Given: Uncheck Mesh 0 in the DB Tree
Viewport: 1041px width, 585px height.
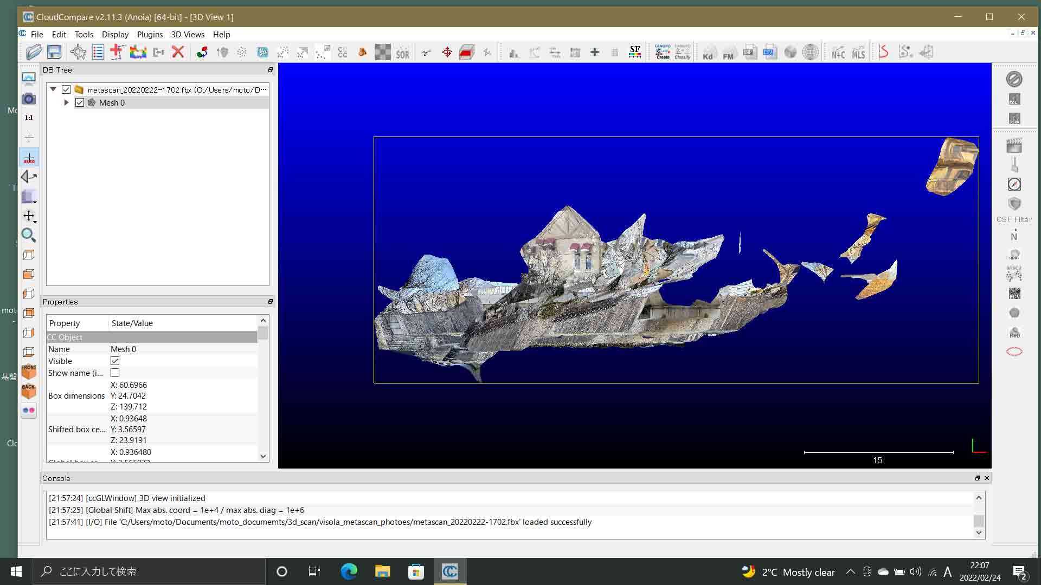Looking at the screenshot, I should coord(80,102).
